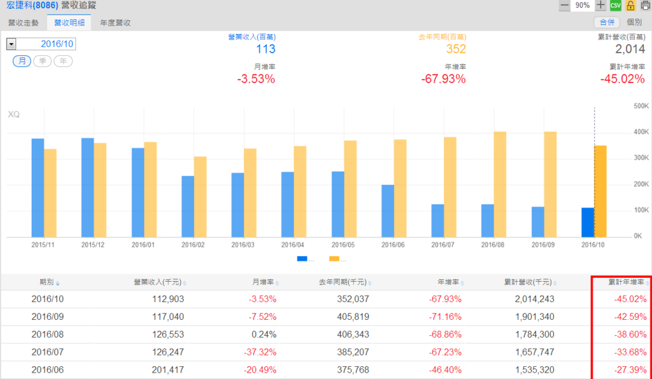The height and width of the screenshot is (379, 652).
Task: Click the 宏捷科(8086) stock link
Action: pos(32,5)
